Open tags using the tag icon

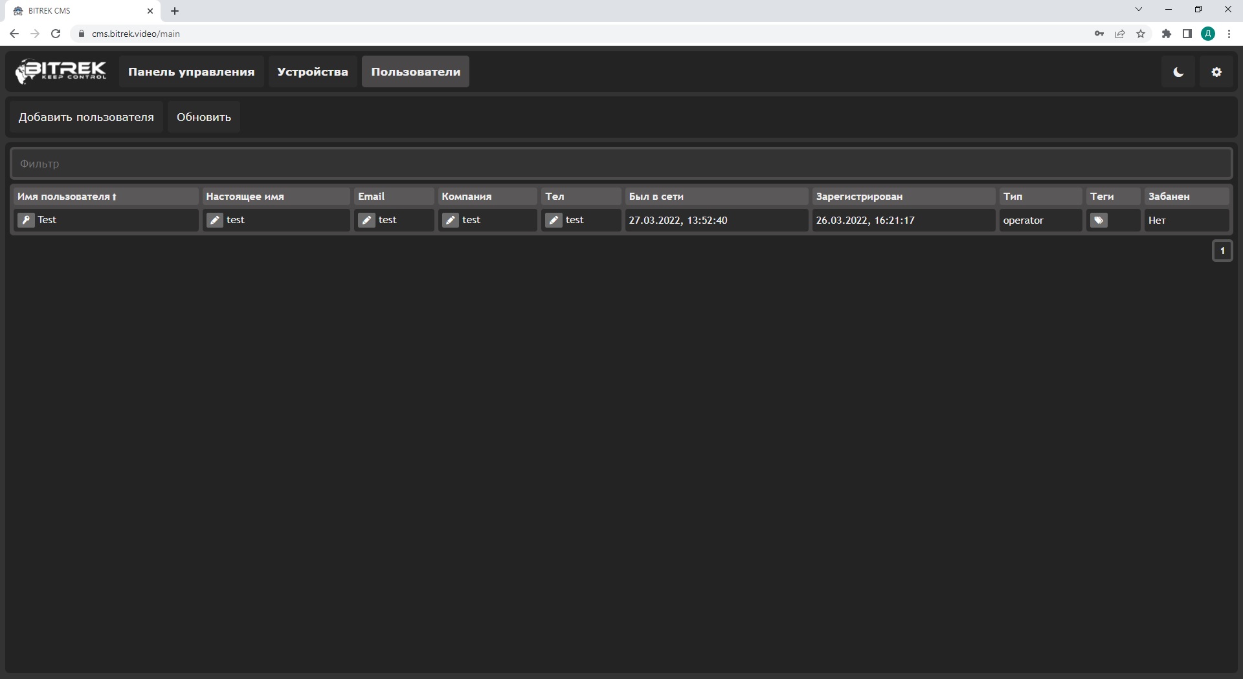click(1099, 221)
